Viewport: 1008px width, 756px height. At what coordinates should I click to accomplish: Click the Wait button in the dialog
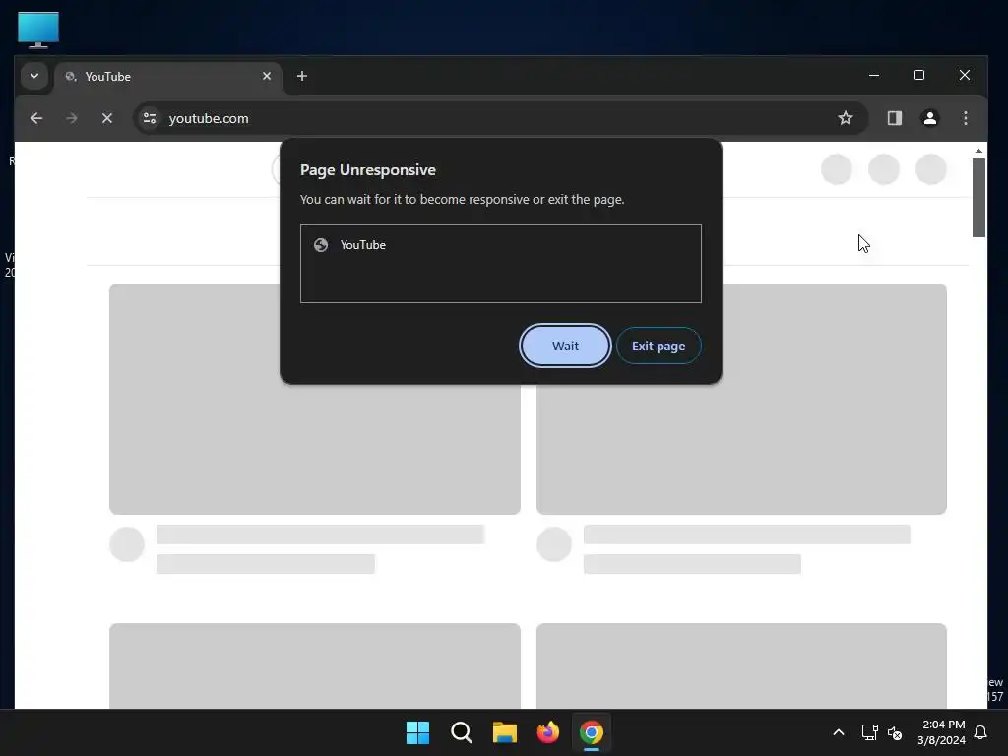click(x=565, y=346)
